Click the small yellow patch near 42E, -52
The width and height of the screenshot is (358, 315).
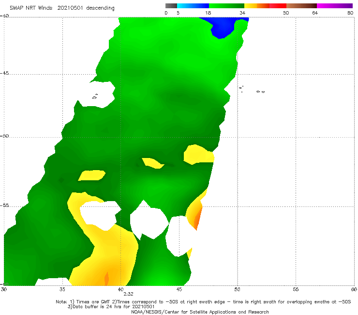(152, 163)
